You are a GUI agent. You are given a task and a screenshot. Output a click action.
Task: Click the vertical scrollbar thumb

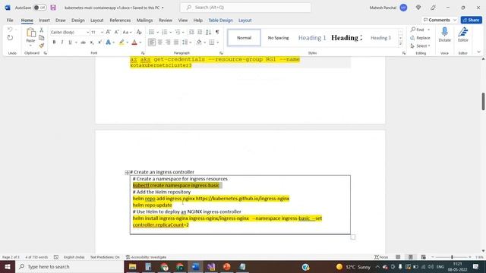click(x=483, y=101)
